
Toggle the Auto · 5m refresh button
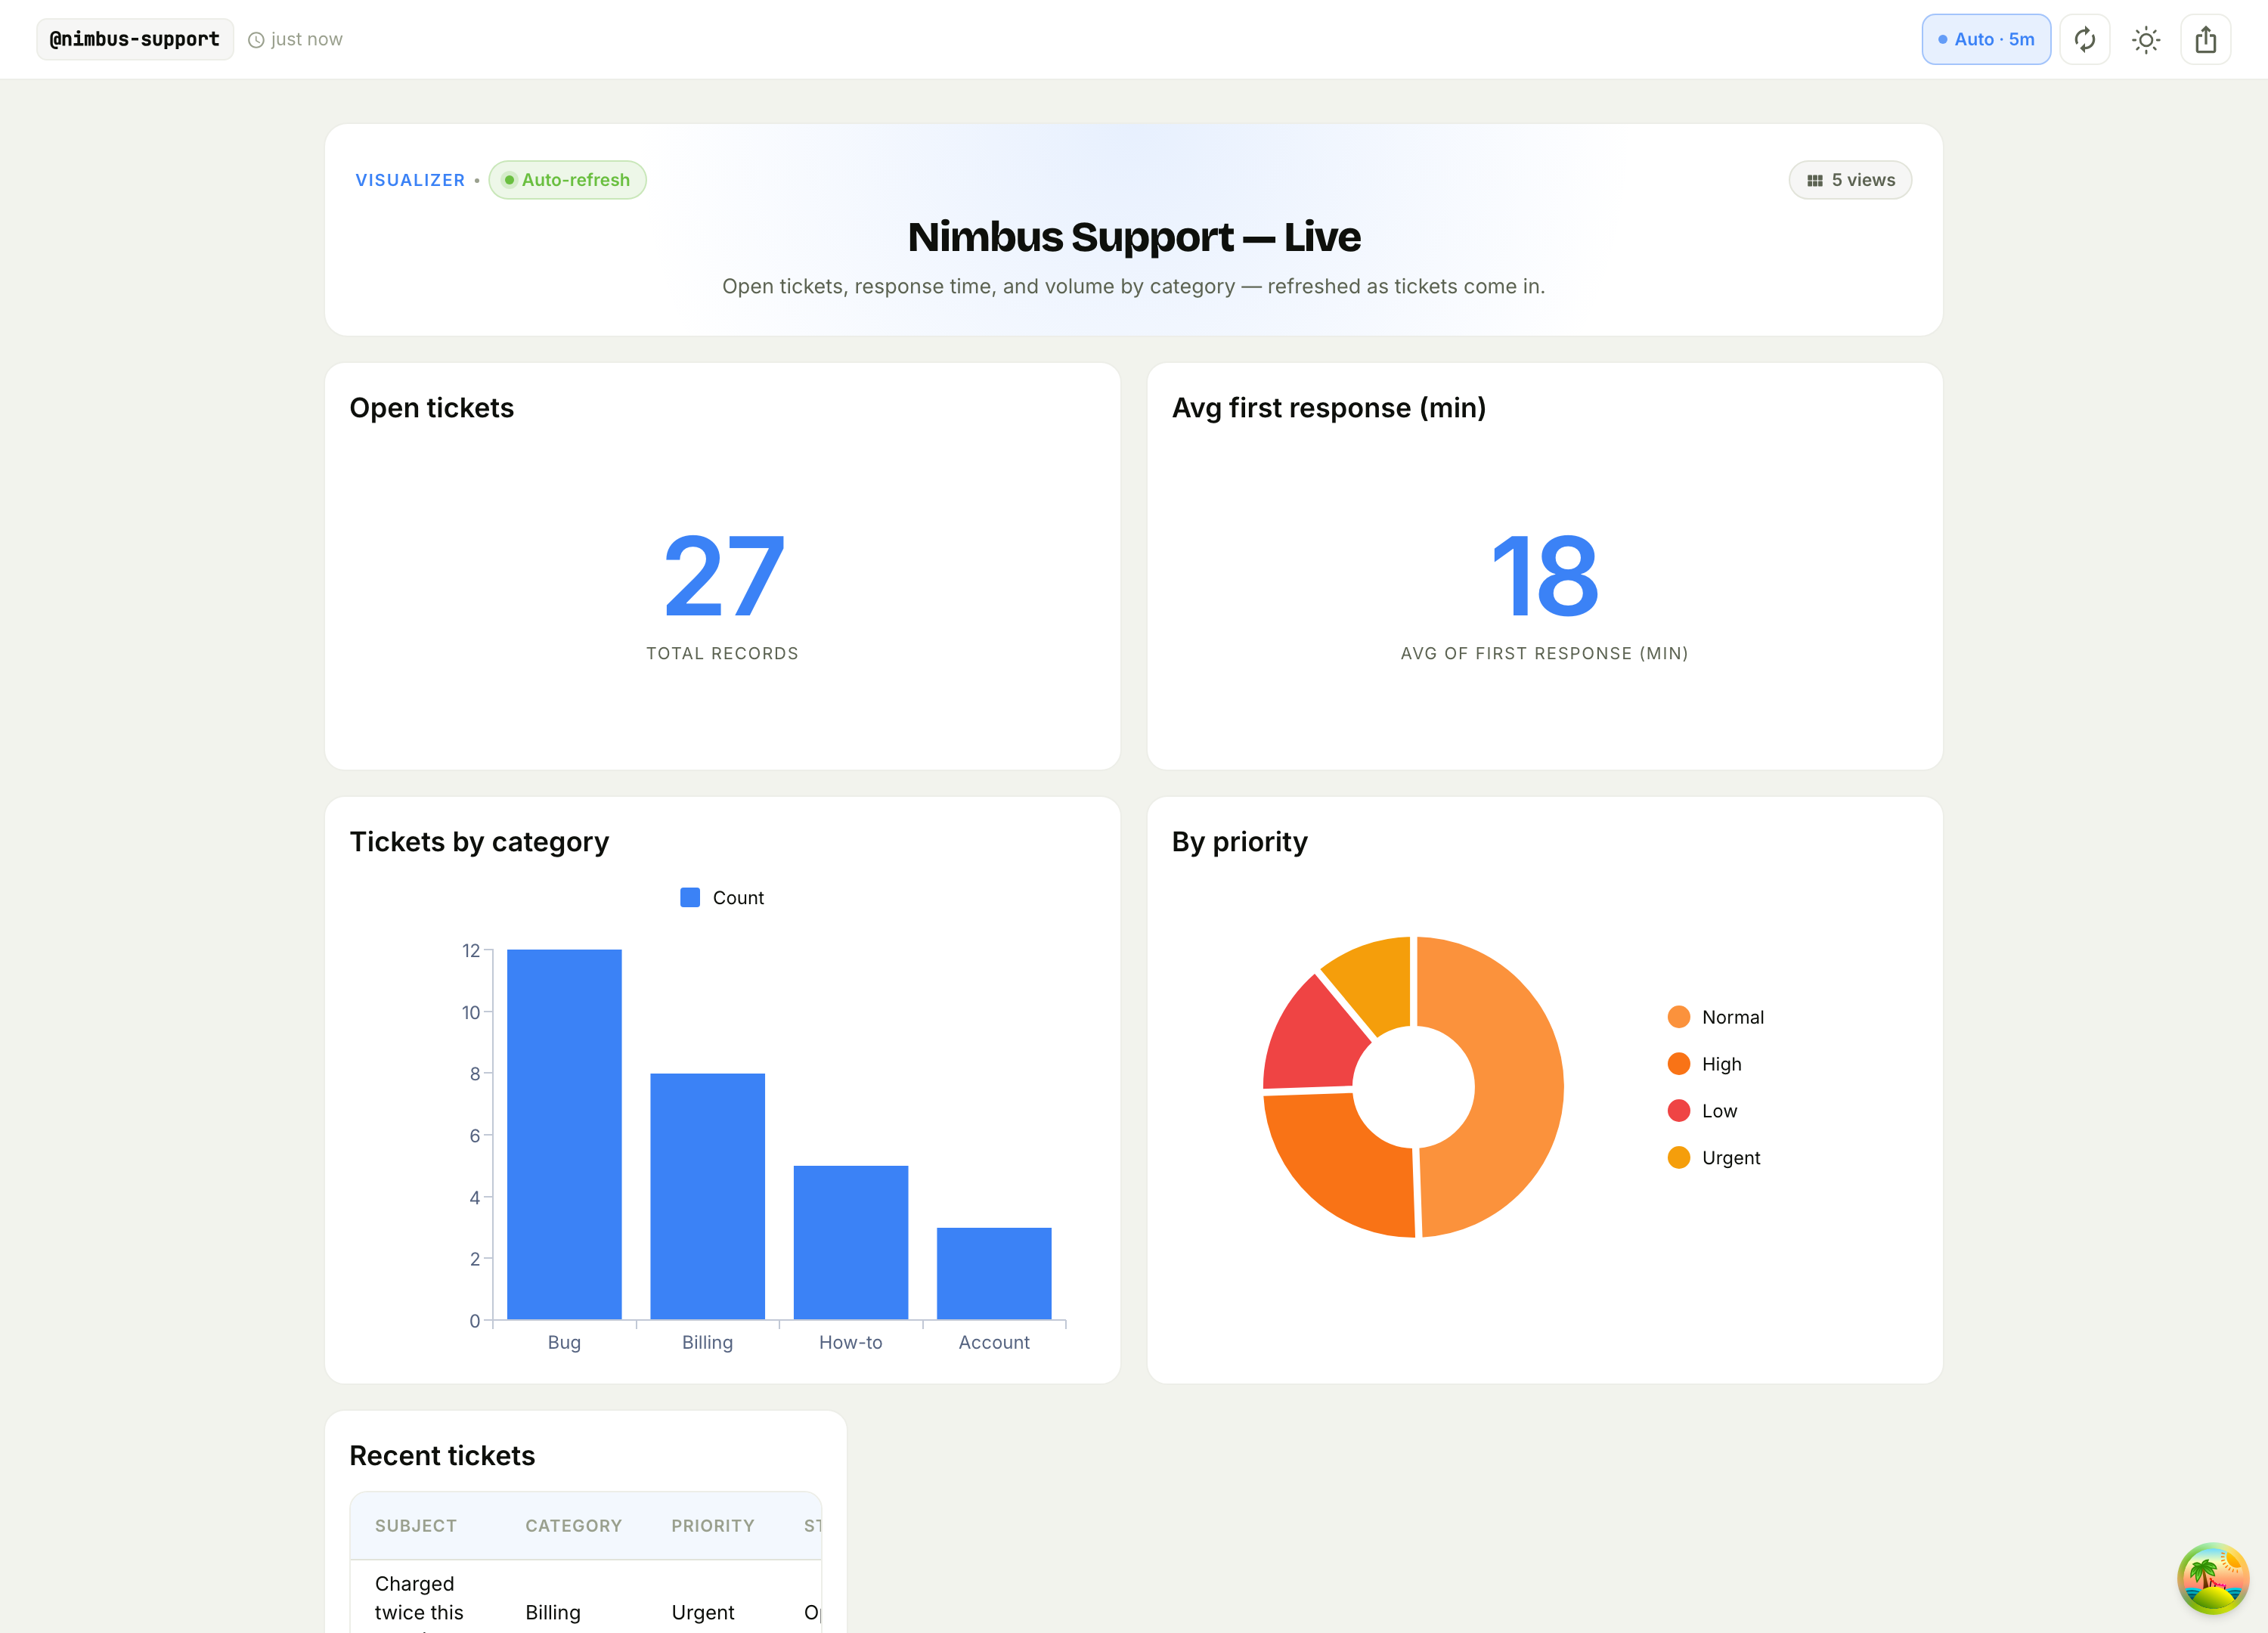(1985, 39)
